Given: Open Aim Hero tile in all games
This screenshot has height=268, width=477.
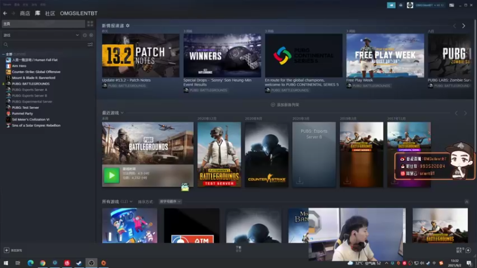Looking at the screenshot, I should (x=191, y=226).
